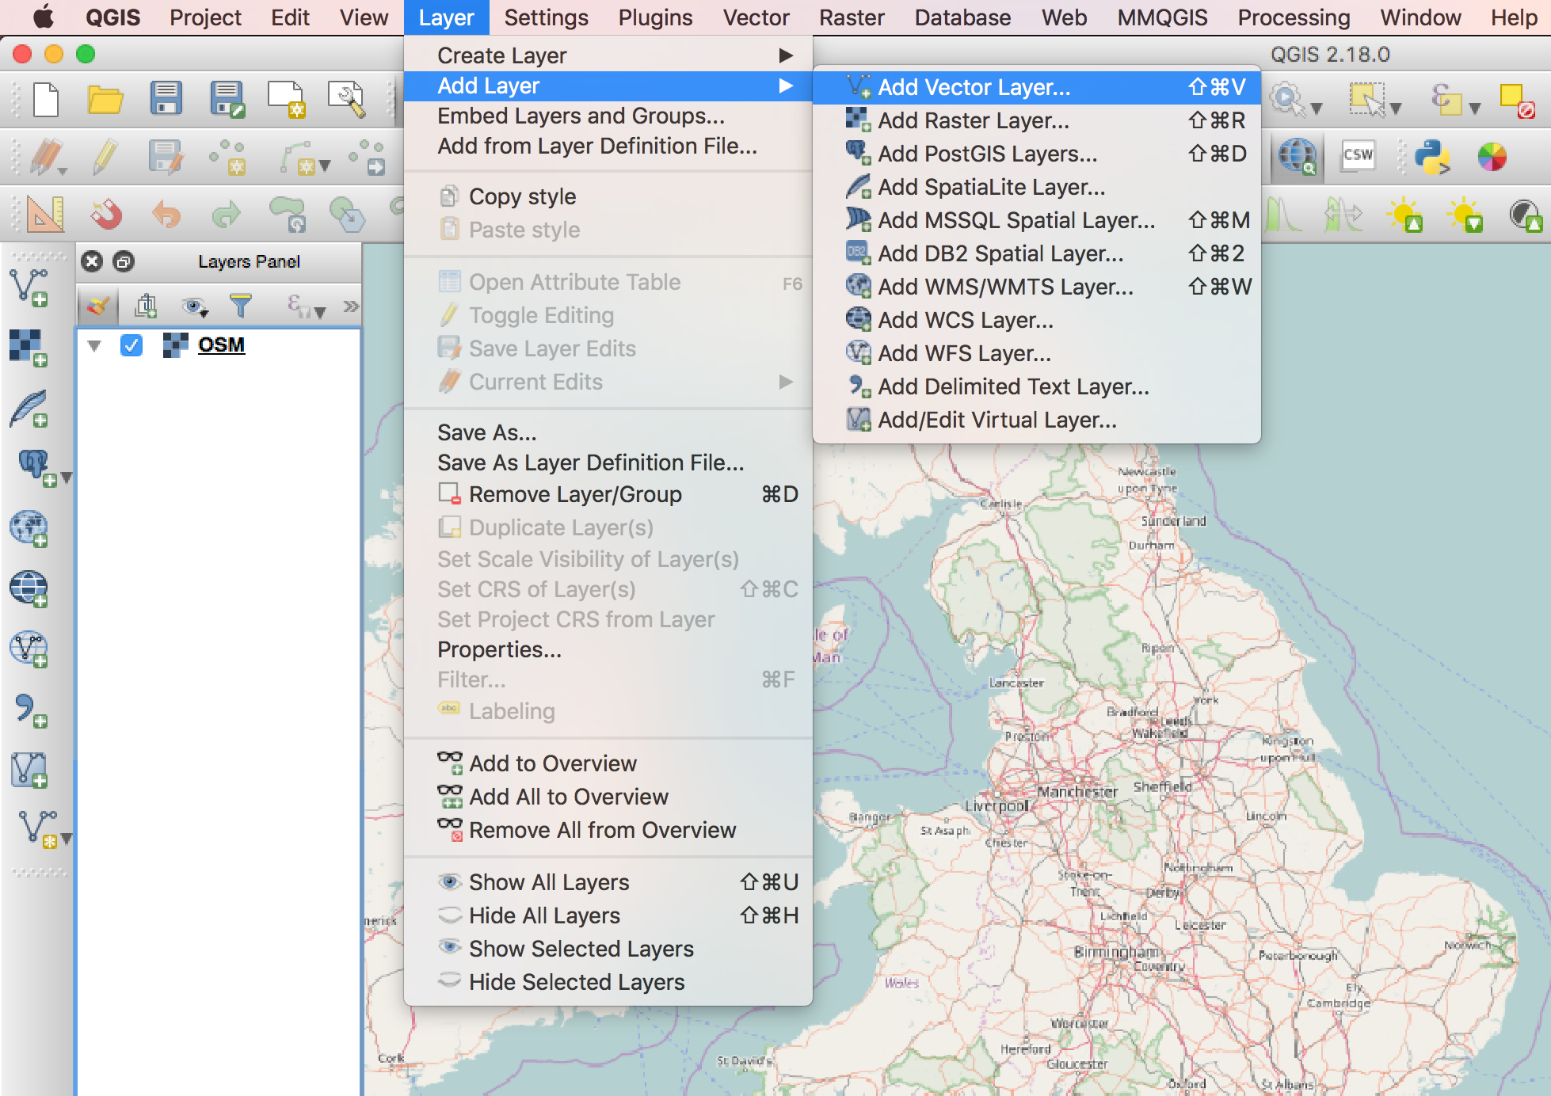Choose Add Raster Layer from the submenu
This screenshot has height=1096, width=1551.
pyautogui.click(x=974, y=120)
